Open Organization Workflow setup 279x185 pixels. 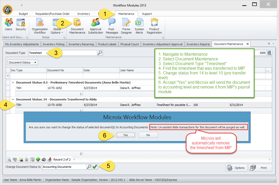pyautogui.click(x=40, y=26)
